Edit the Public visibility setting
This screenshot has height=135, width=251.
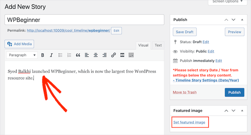click(x=211, y=51)
